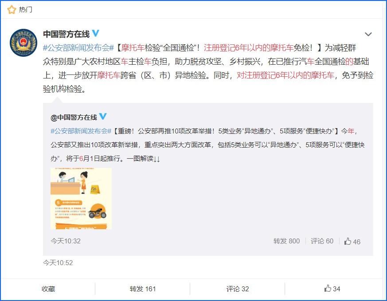
Task: Open post timestamp 今天10:52
Action: [x=58, y=262]
